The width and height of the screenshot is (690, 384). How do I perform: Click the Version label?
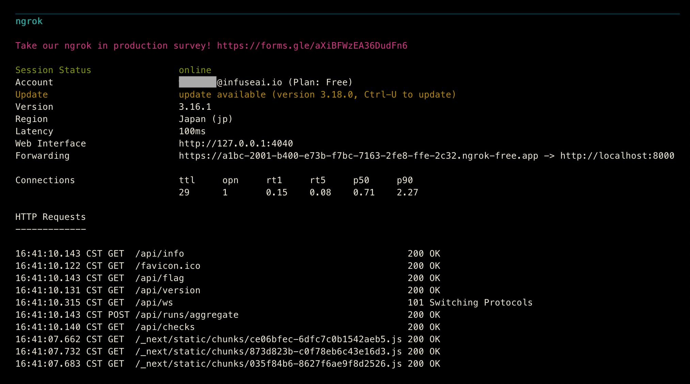(x=34, y=107)
